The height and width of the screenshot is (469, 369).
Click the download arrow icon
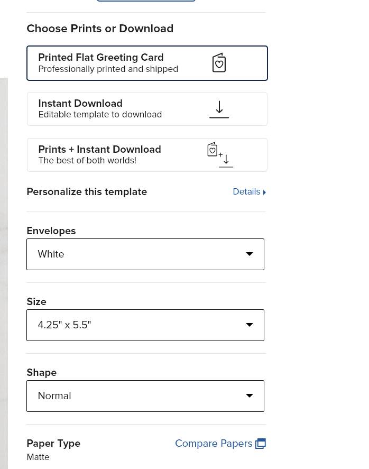(x=219, y=109)
